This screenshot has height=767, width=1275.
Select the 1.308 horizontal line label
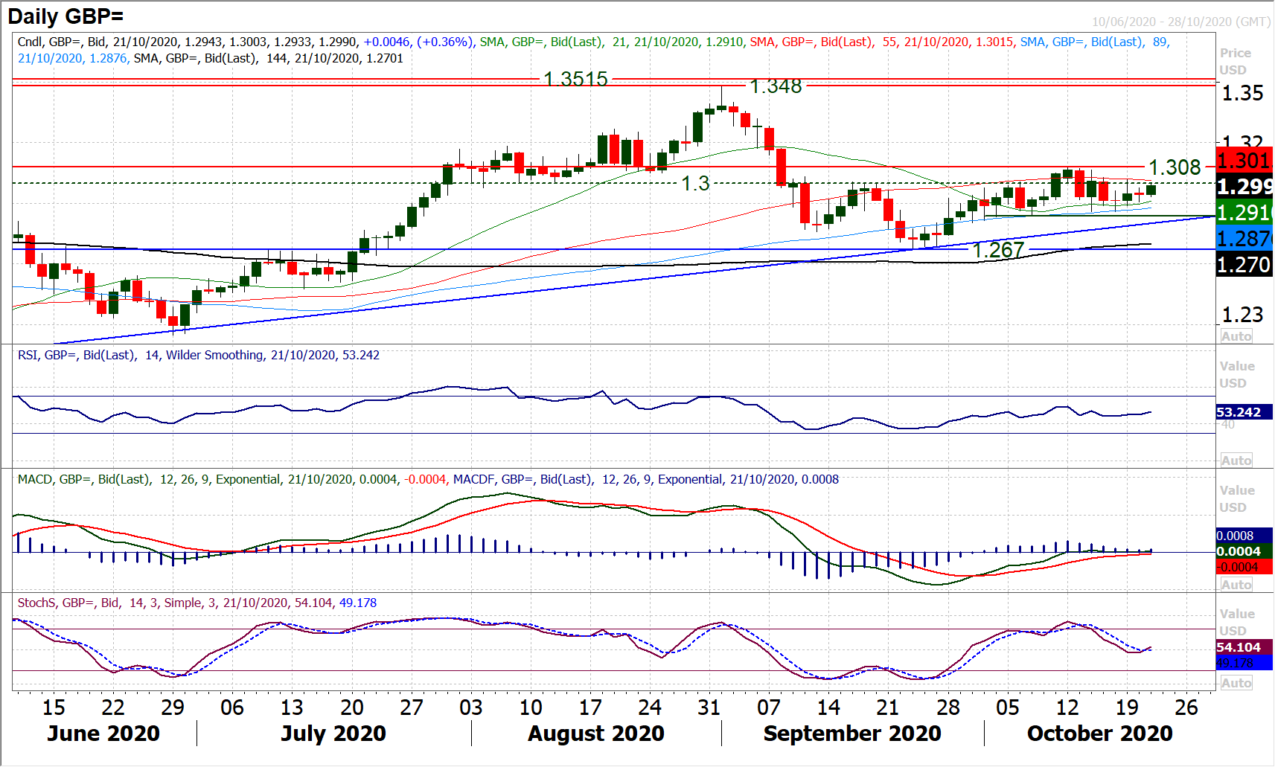coord(1175,167)
